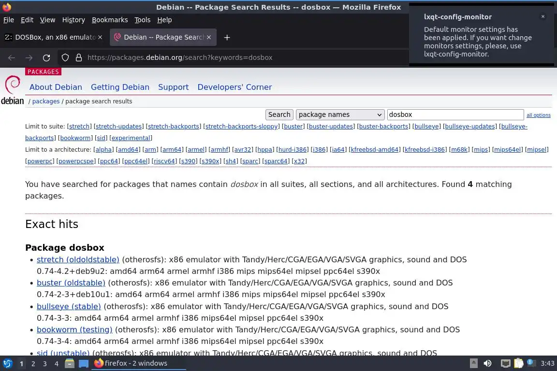Limit architecture to hurd-i386
The width and height of the screenshot is (557, 371).
coord(293,150)
